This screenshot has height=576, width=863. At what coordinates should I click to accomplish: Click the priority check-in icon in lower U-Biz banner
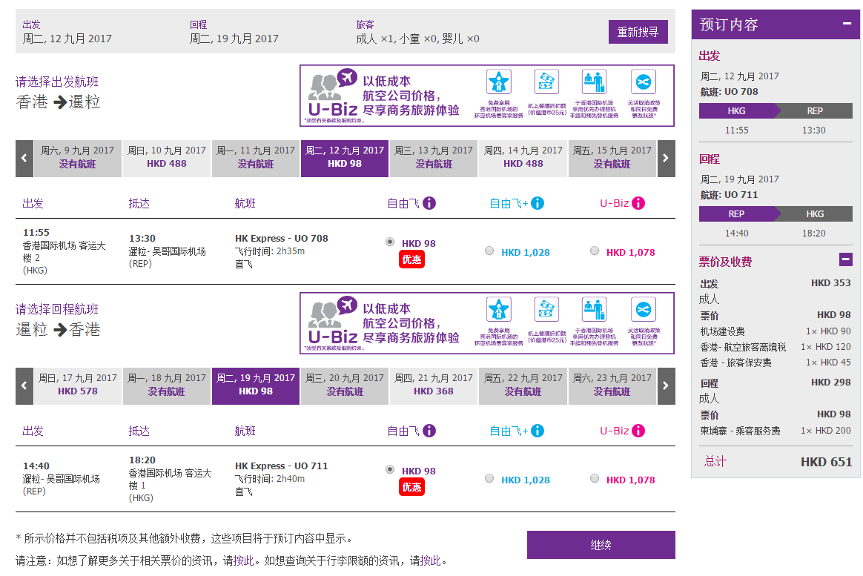(595, 310)
